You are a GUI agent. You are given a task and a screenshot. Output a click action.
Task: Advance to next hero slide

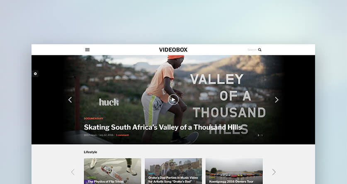click(277, 100)
